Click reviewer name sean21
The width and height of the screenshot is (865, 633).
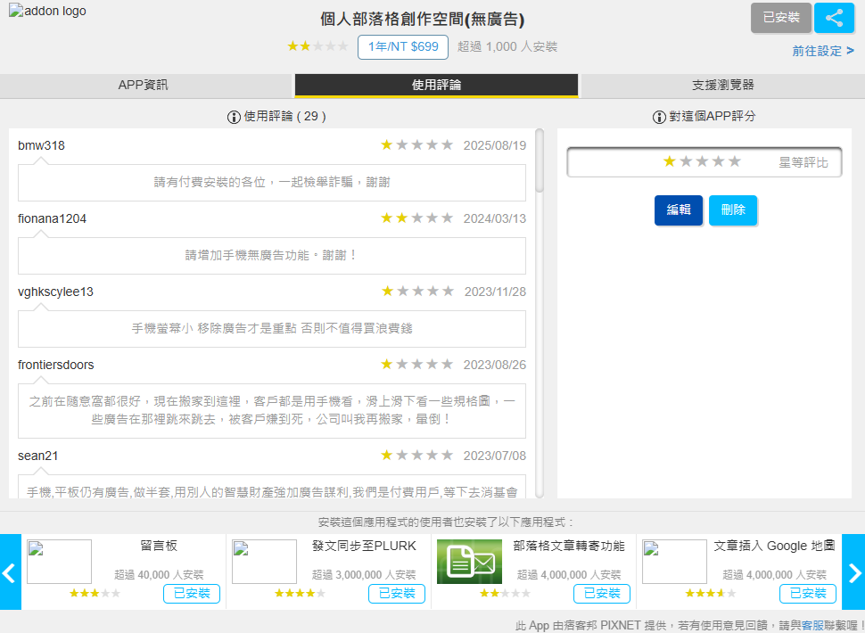coord(38,456)
